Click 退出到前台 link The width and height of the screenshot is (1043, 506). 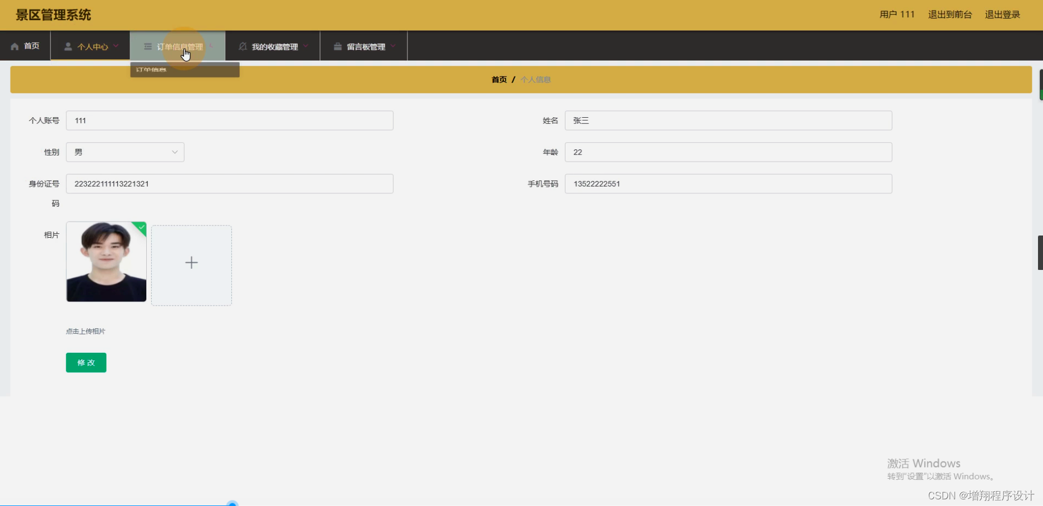pyautogui.click(x=950, y=14)
